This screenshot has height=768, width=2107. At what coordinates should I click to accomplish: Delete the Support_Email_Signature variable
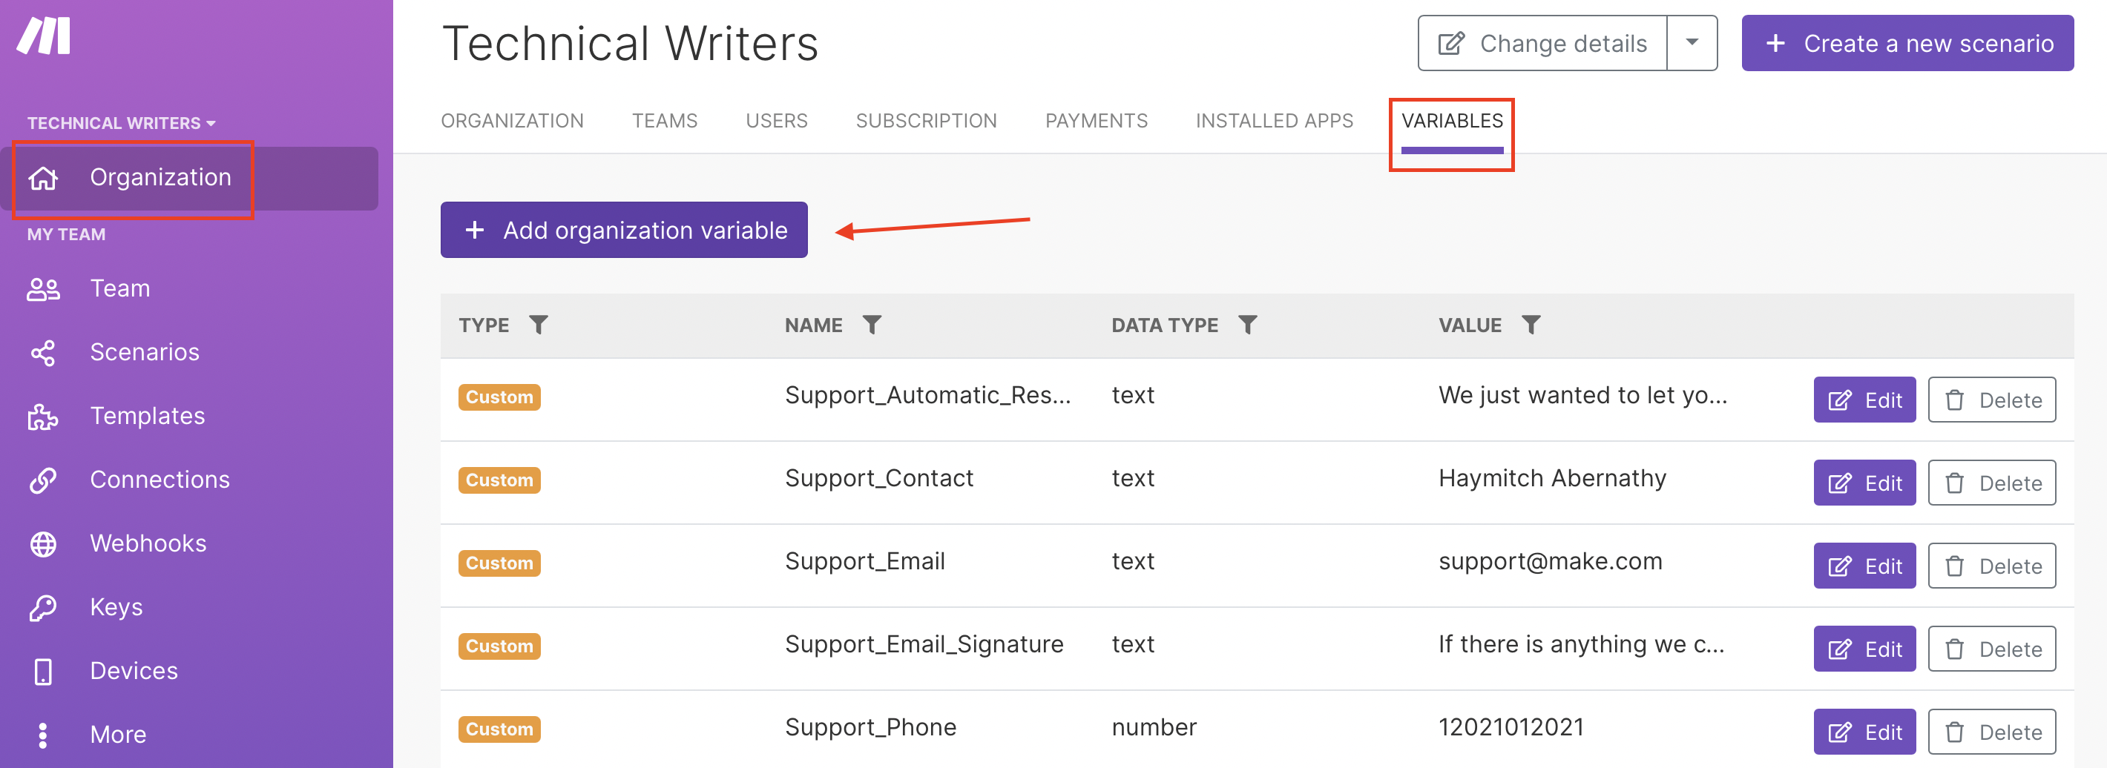[x=1992, y=649]
